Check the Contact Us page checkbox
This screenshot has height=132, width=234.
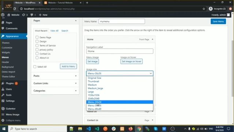[37, 54]
